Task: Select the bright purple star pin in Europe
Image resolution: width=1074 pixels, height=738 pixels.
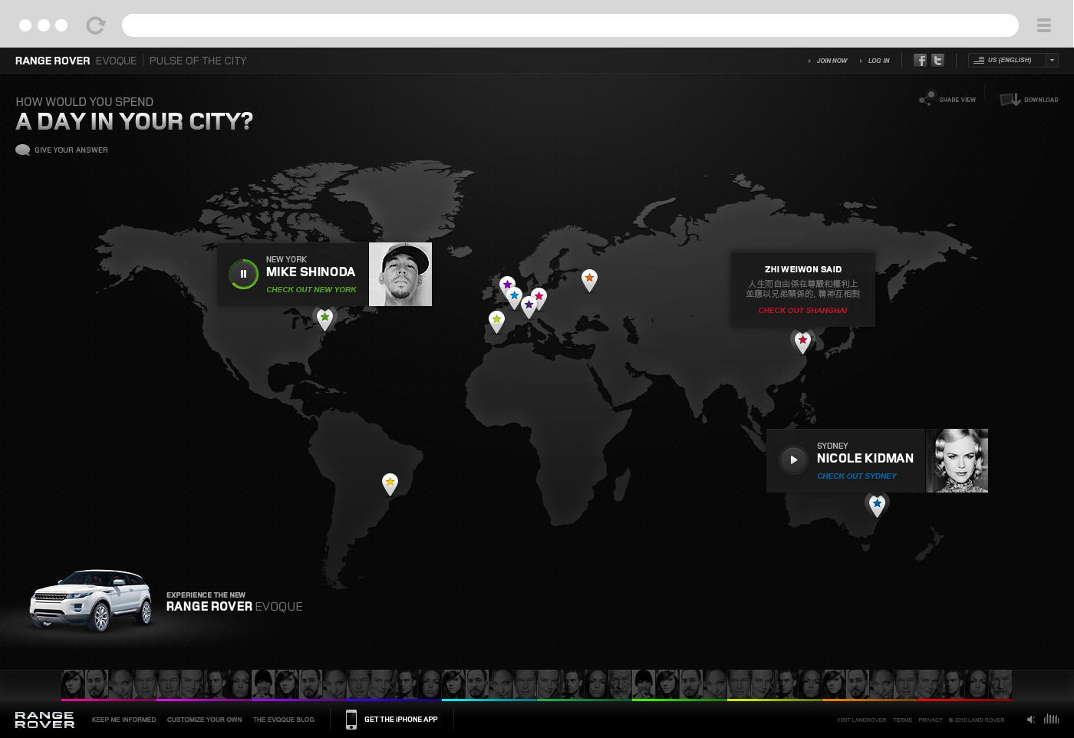Action: click(507, 286)
